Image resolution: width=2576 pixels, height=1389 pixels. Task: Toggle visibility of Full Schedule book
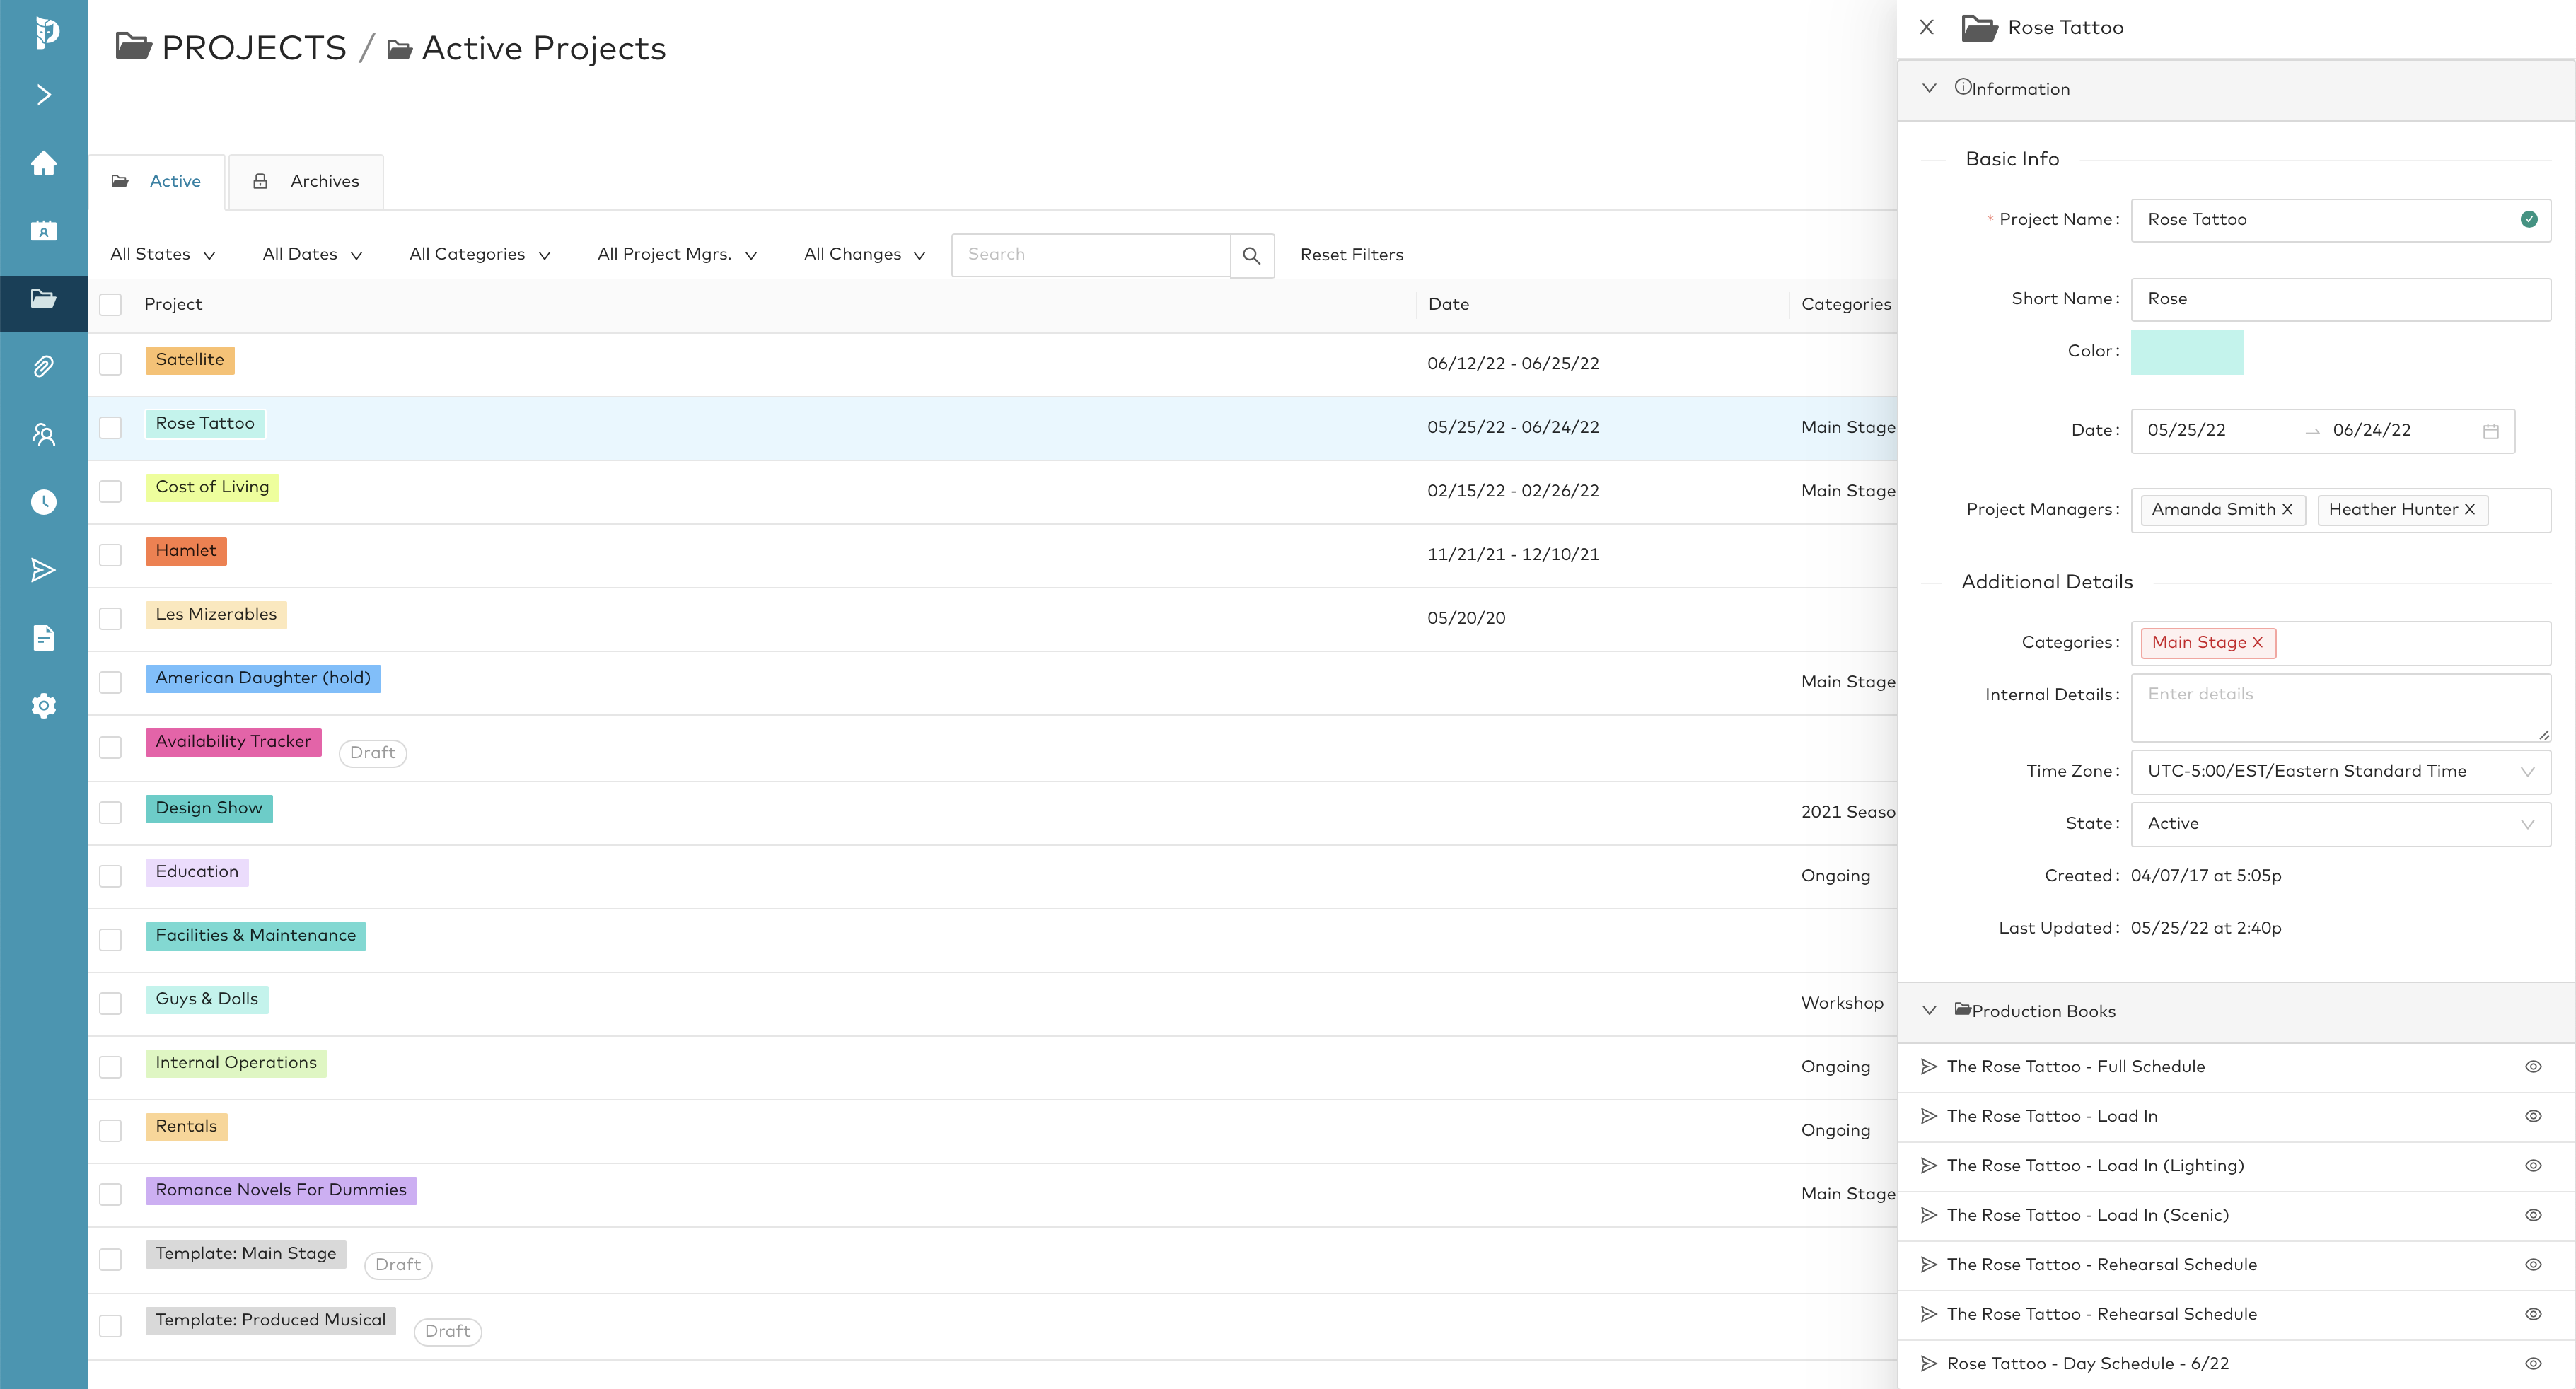tap(2533, 1067)
